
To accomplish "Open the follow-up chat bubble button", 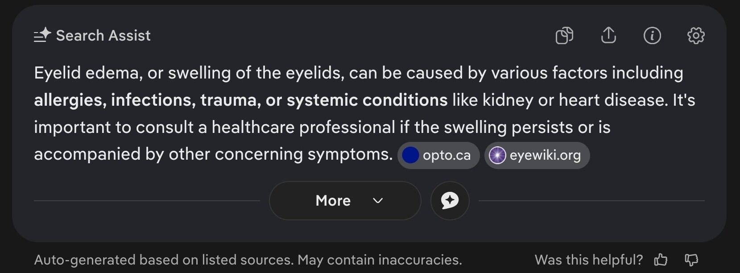I will tap(450, 201).
